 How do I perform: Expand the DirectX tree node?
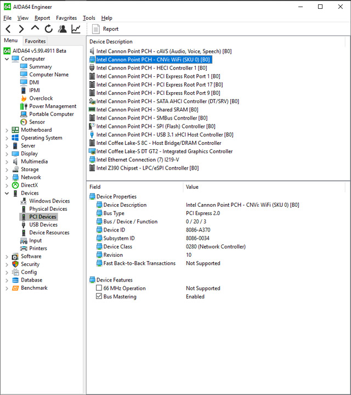pos(7,185)
